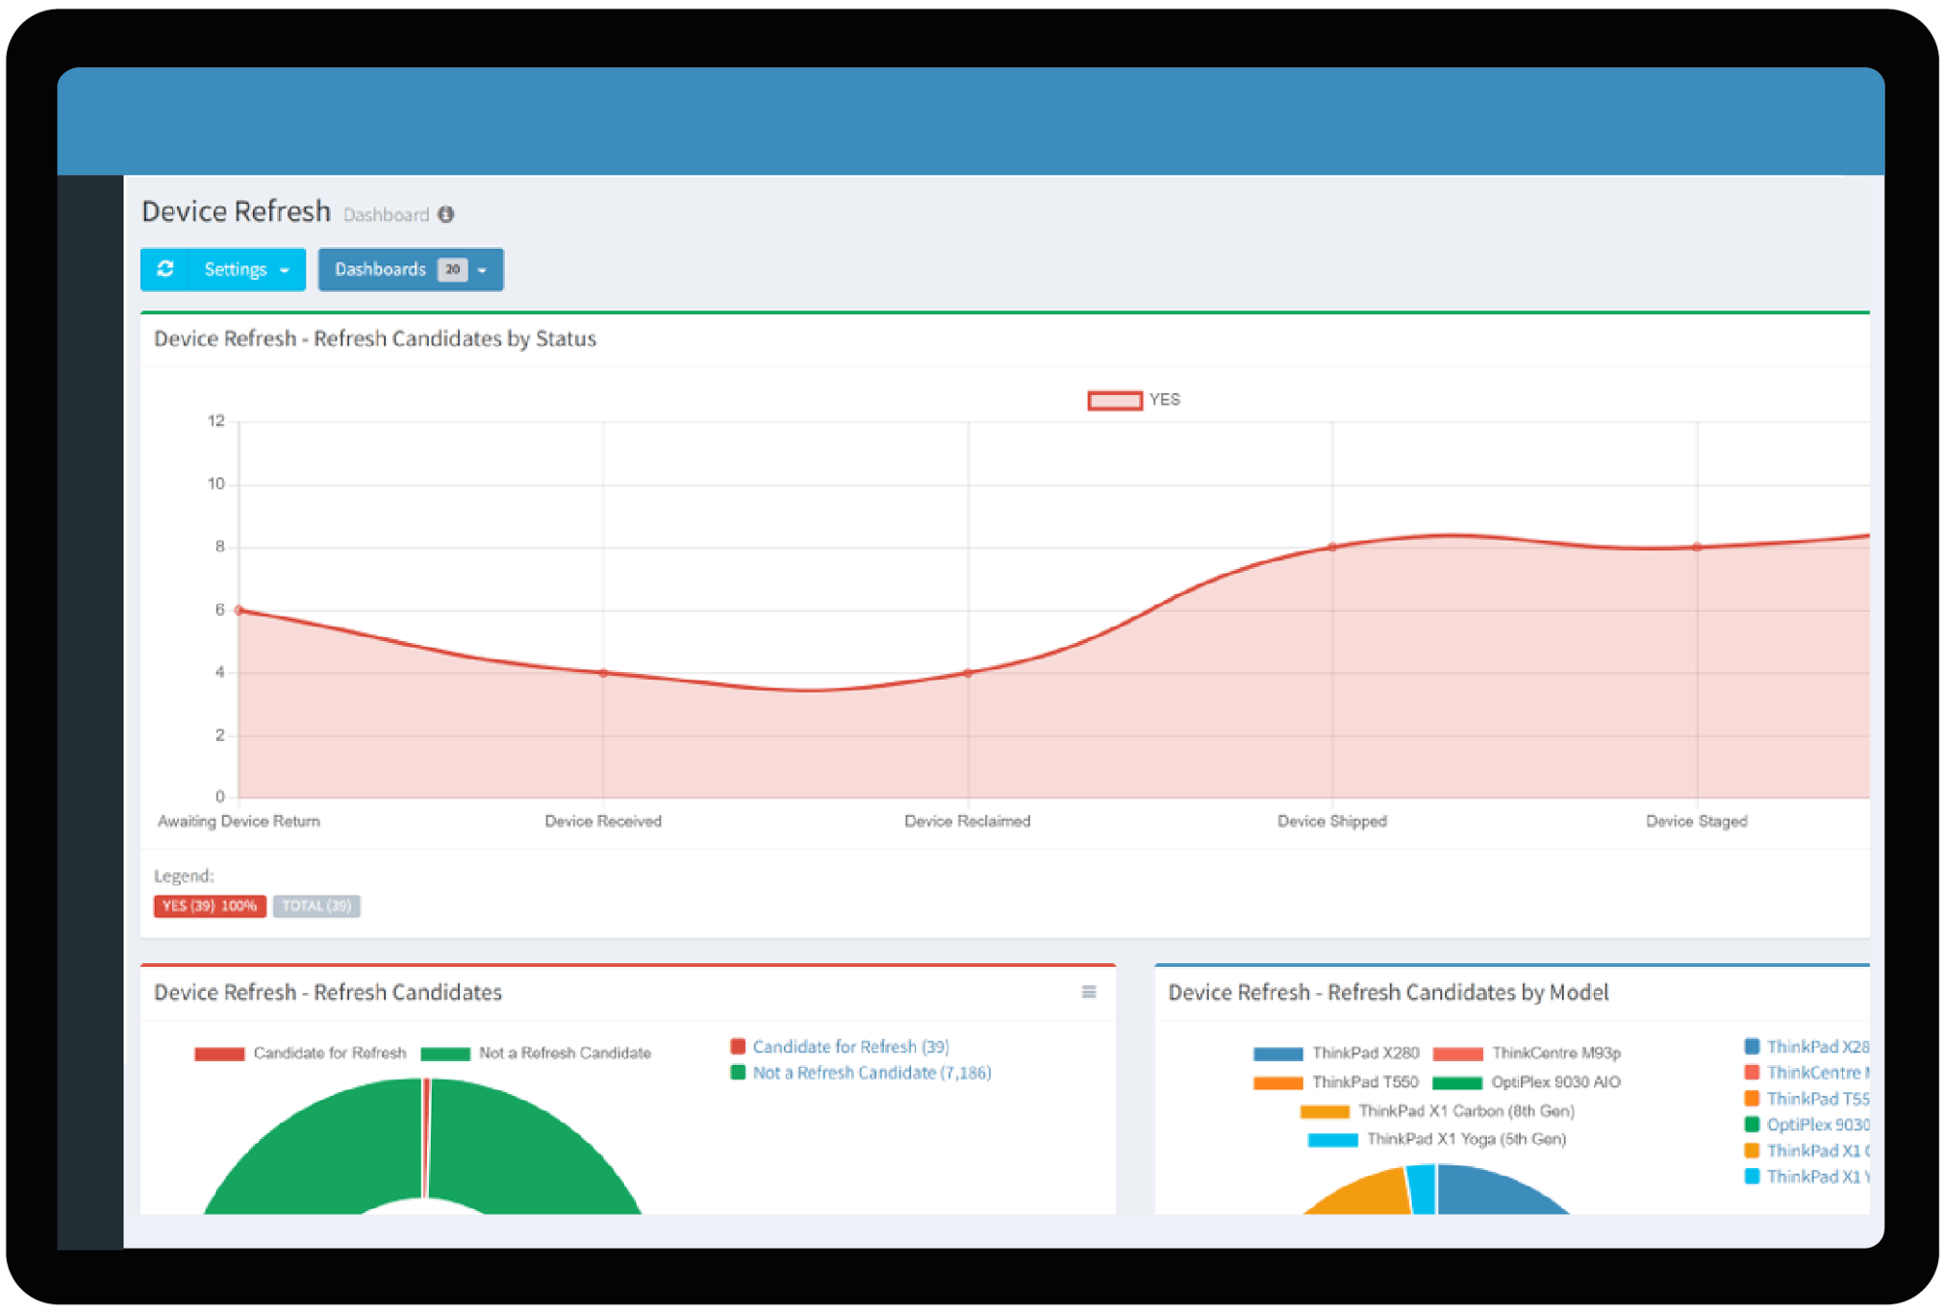The image size is (1945, 1314).
Task: Toggle ThinkCentre M93p chart legend item
Action: click(x=1527, y=1053)
